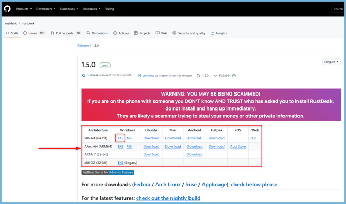Image resolution: width=346 pixels, height=204 pixels.
Task: Click the green verified checkmark icon
Action: tap(234, 76)
